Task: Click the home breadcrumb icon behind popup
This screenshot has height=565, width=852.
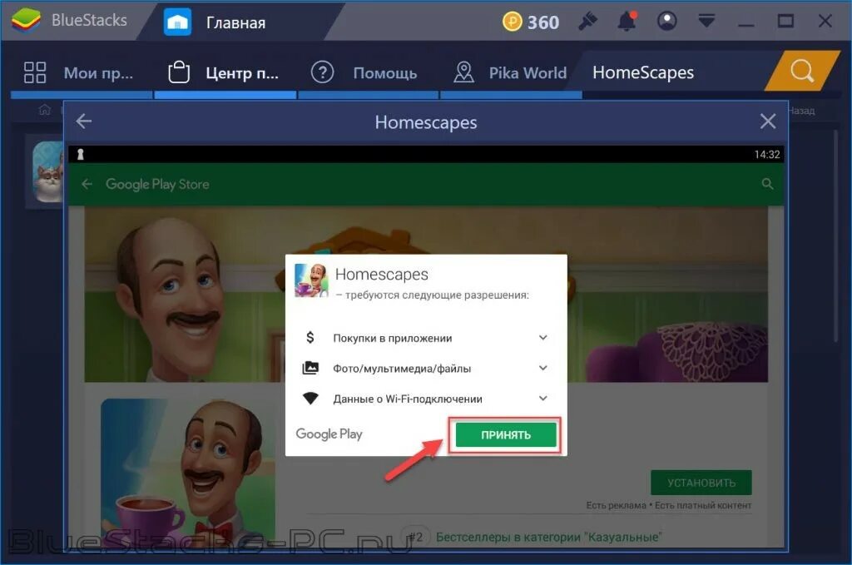Action: [45, 111]
